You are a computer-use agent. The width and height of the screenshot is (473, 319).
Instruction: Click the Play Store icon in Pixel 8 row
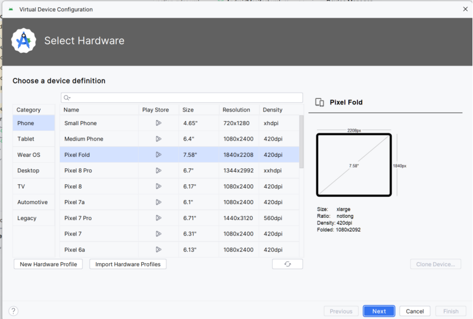(x=158, y=186)
